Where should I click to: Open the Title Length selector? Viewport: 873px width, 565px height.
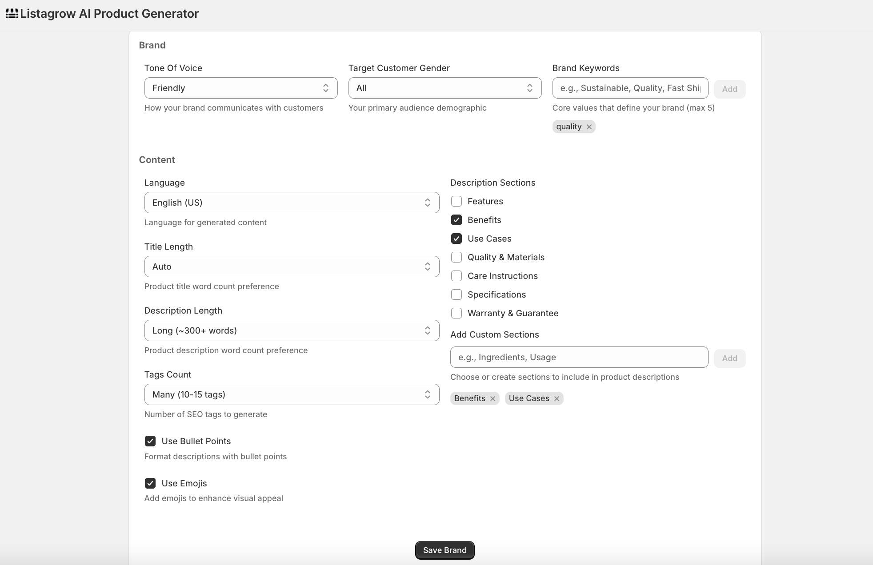[x=292, y=267]
